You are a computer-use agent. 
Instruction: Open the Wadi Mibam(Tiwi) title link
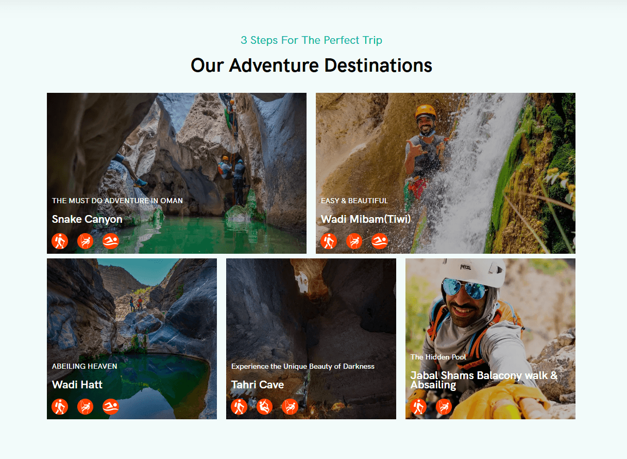[366, 219]
